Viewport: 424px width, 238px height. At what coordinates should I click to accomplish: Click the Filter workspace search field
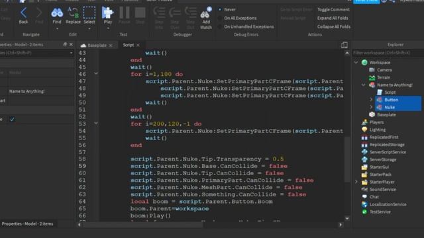pos(388,53)
